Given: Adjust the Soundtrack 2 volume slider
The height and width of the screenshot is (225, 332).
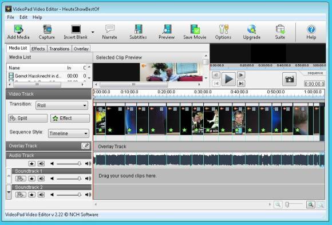Looking at the screenshot, I should click(x=79, y=195).
